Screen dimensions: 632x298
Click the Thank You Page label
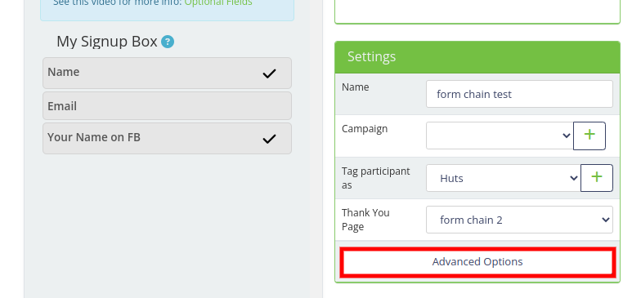(x=365, y=220)
